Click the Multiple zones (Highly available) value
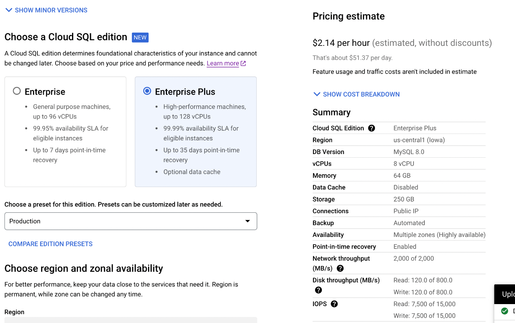515x323 pixels. click(x=439, y=235)
